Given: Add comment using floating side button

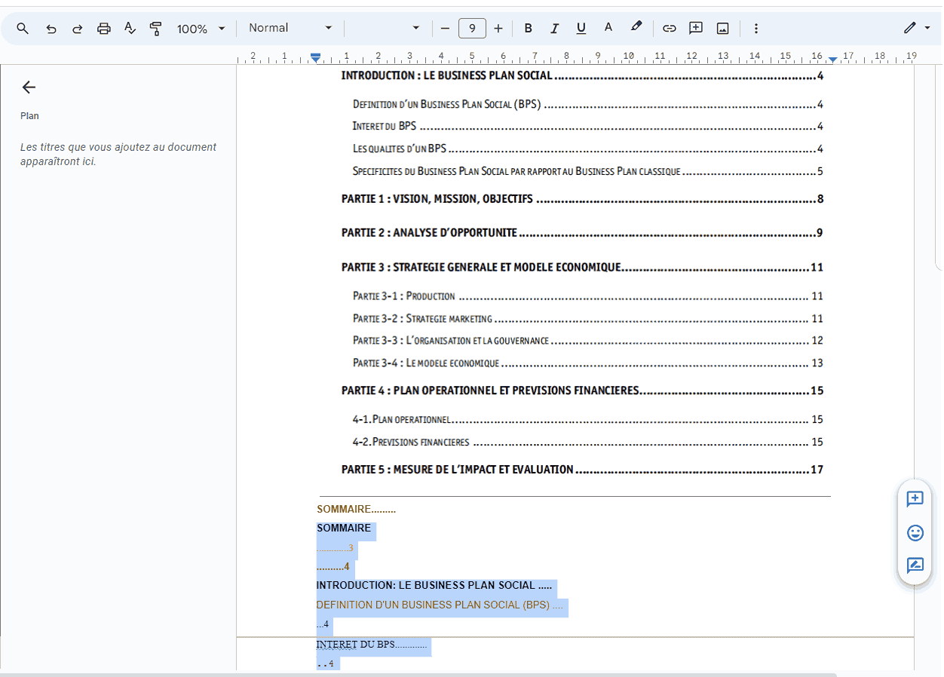Looking at the screenshot, I should (915, 499).
